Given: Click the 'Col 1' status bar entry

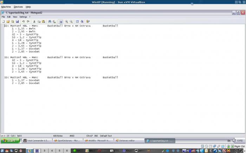Looking at the screenshot, I should [x=13, y=136].
